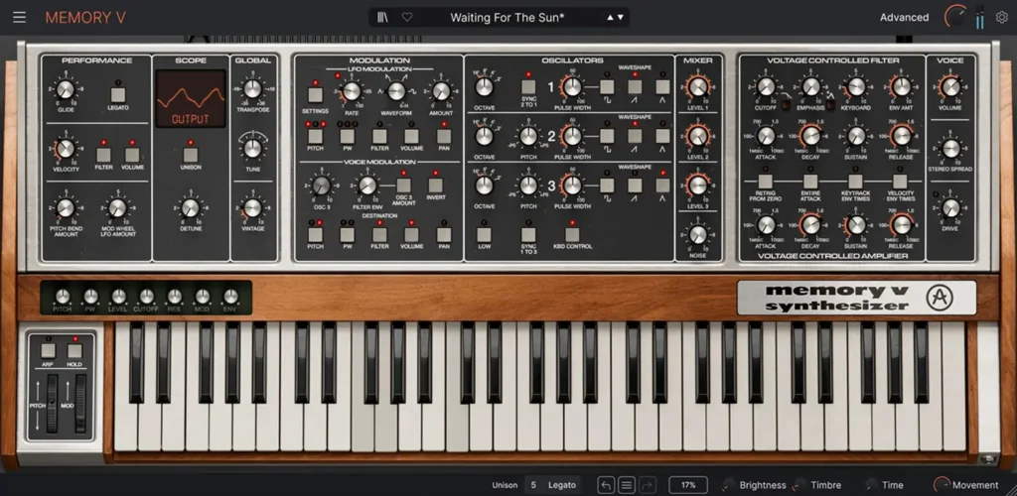Favorite the preset with the heart icon
This screenshot has width=1017, height=496.
pos(406,18)
